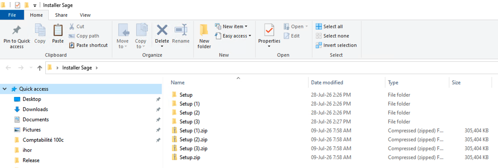498x168 pixels.
Task: Click Copy path in Clipboard group
Action: coord(84,36)
